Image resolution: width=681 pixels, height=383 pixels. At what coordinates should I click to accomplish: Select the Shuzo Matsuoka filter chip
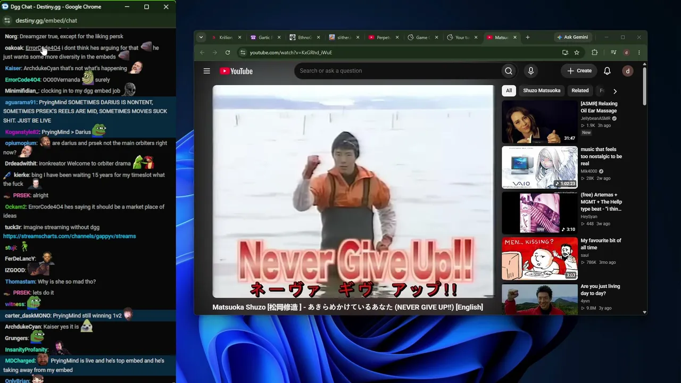click(542, 90)
